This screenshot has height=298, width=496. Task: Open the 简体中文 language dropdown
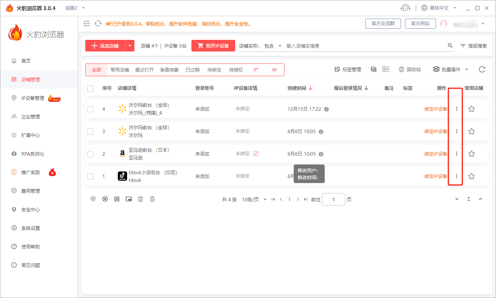pyautogui.click(x=439, y=8)
